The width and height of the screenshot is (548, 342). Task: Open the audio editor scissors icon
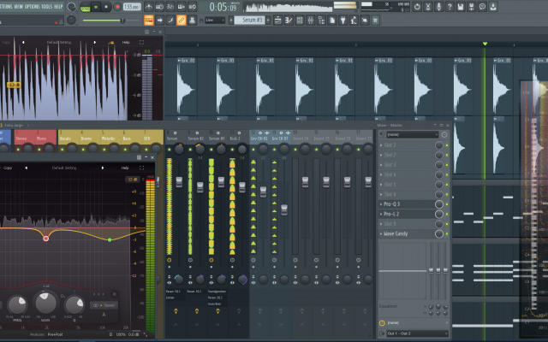pyautogui.click(x=428, y=7)
